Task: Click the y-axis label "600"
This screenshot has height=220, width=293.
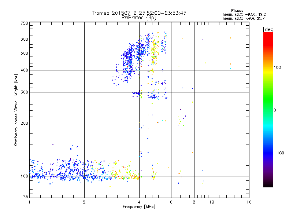Action: tap(24, 39)
